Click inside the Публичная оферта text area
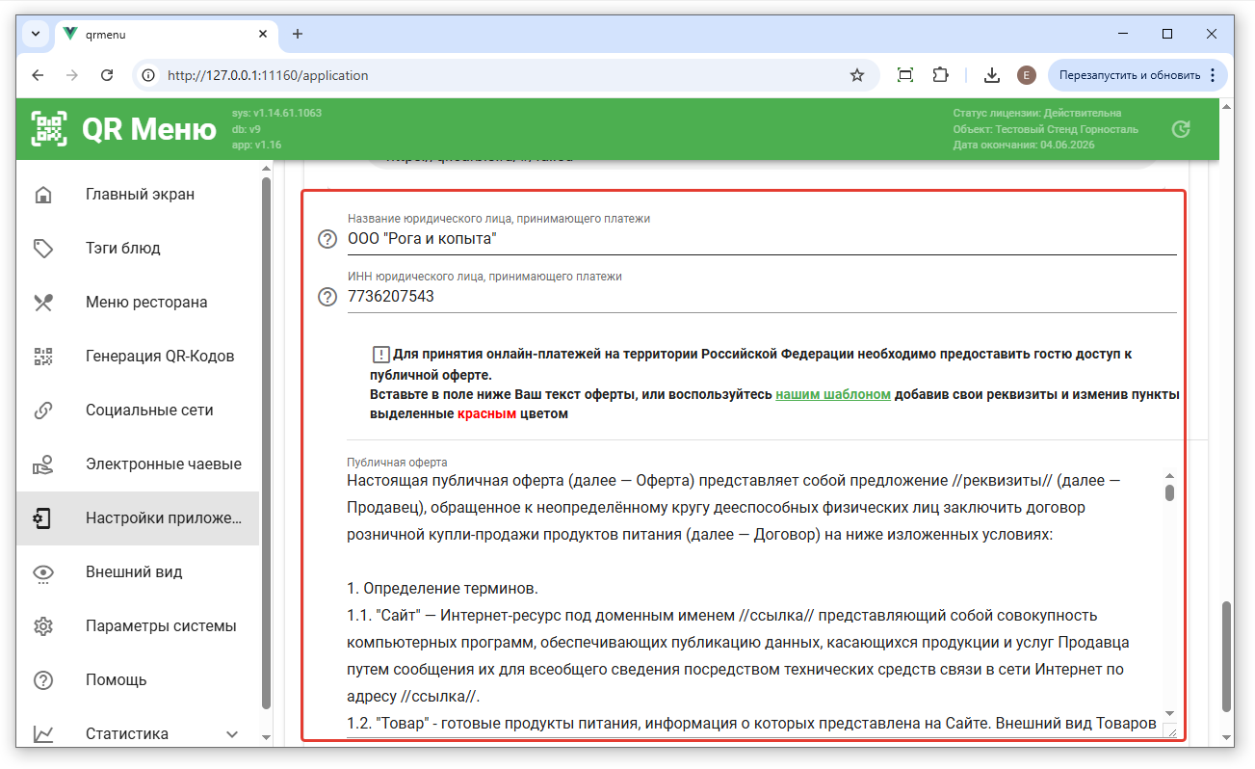This screenshot has height=769, width=1255. click(x=754, y=602)
